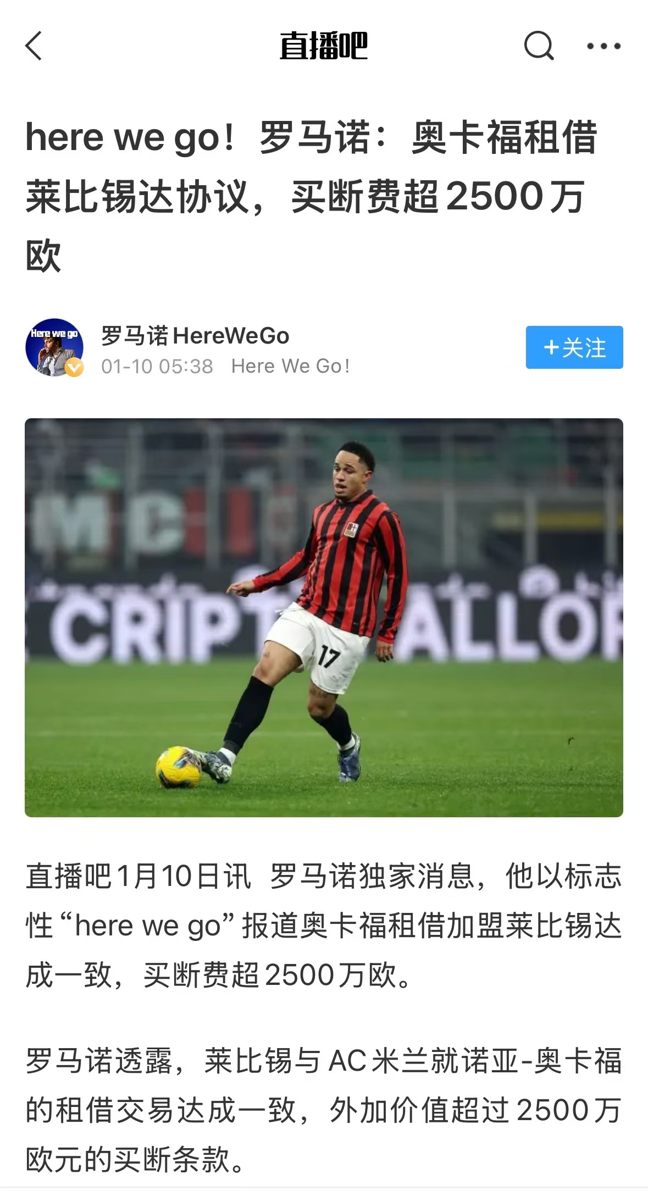
Task: Open search with the magnifier icon
Action: pyautogui.click(x=539, y=46)
